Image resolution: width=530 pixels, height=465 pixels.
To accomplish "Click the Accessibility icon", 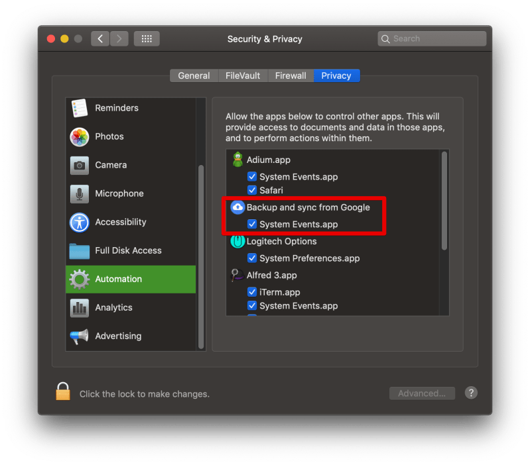I will click(80, 223).
